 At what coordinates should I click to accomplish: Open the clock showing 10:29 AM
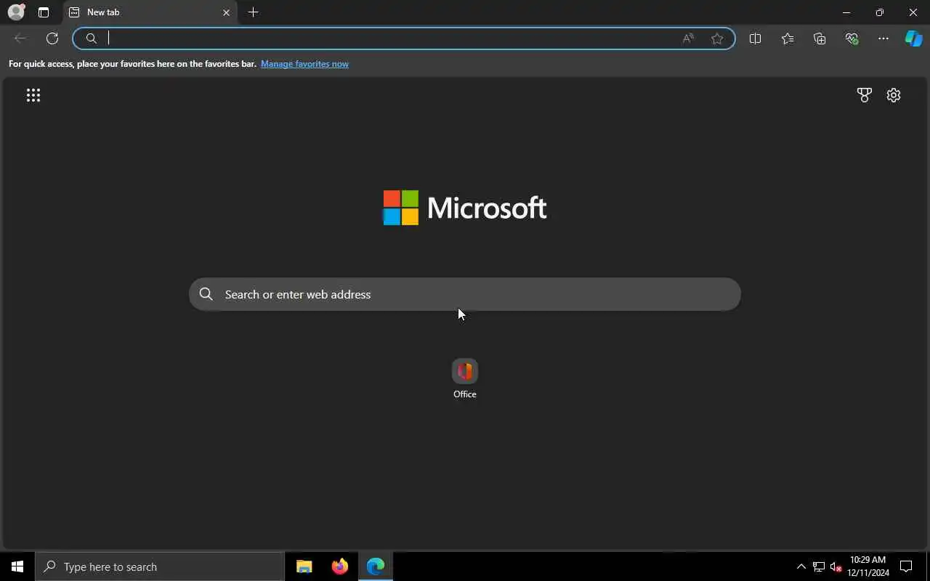coord(868,566)
